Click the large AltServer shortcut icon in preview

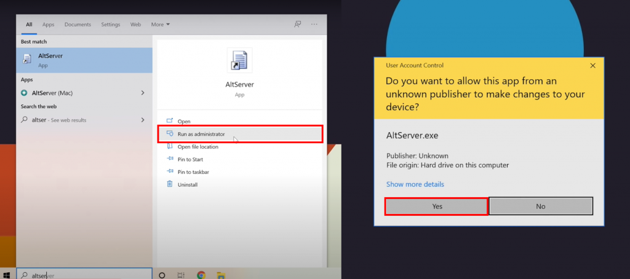click(240, 60)
